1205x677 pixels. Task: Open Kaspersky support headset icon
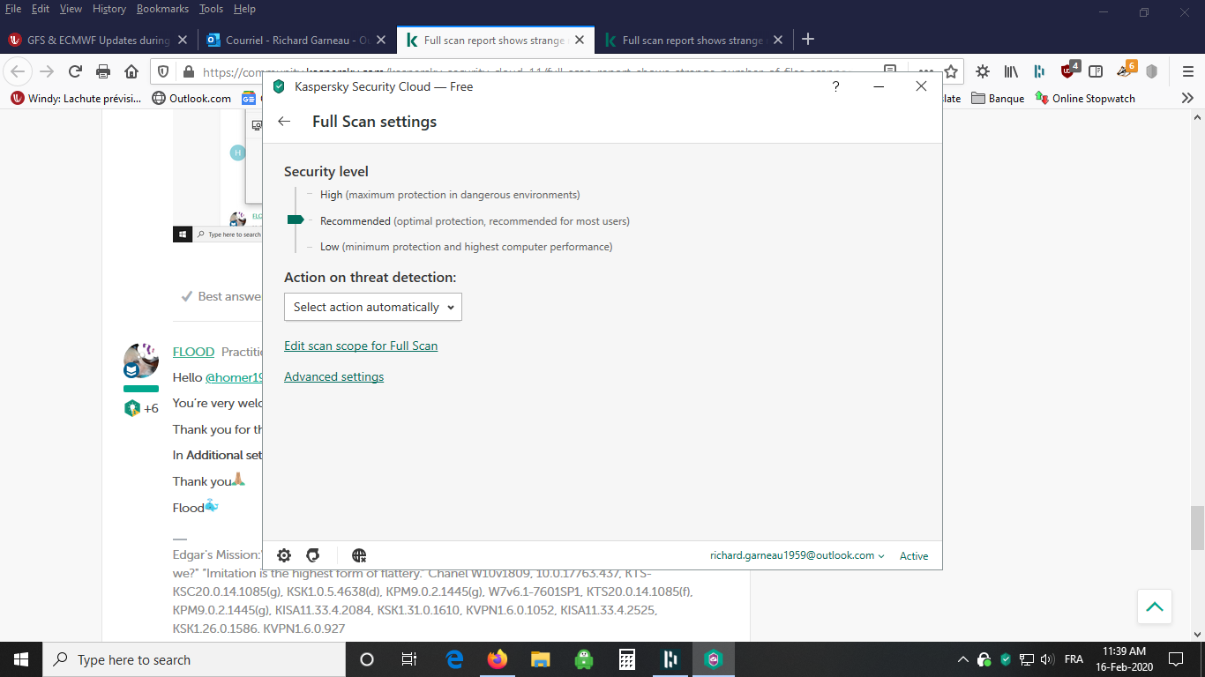pos(312,555)
